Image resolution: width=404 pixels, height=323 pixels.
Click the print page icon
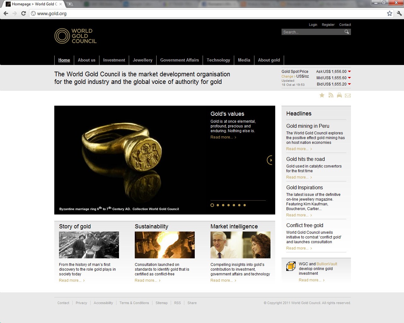[x=339, y=95]
